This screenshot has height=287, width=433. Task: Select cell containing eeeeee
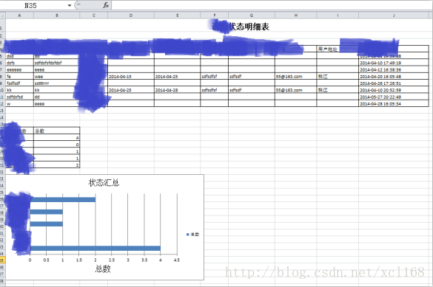coord(19,69)
